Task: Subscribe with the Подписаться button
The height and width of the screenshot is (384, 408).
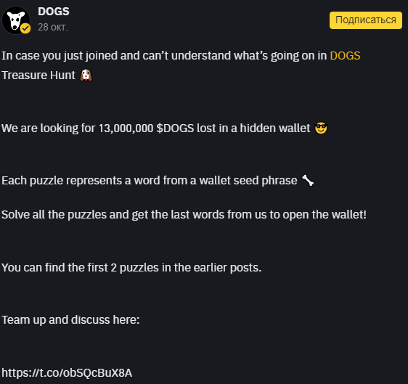Action: click(x=366, y=20)
